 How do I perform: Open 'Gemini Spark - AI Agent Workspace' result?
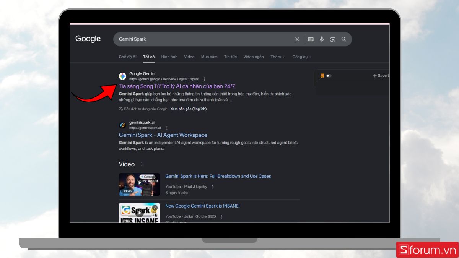[x=163, y=135]
